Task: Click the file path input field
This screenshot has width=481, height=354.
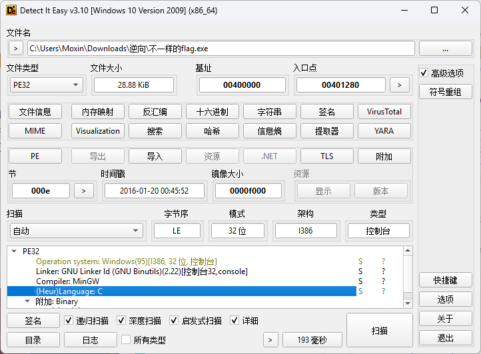Action: 221,49
